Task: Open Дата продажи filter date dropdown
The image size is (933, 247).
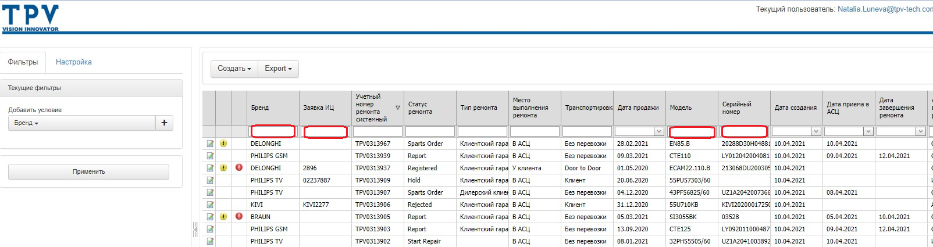Action: [x=658, y=131]
